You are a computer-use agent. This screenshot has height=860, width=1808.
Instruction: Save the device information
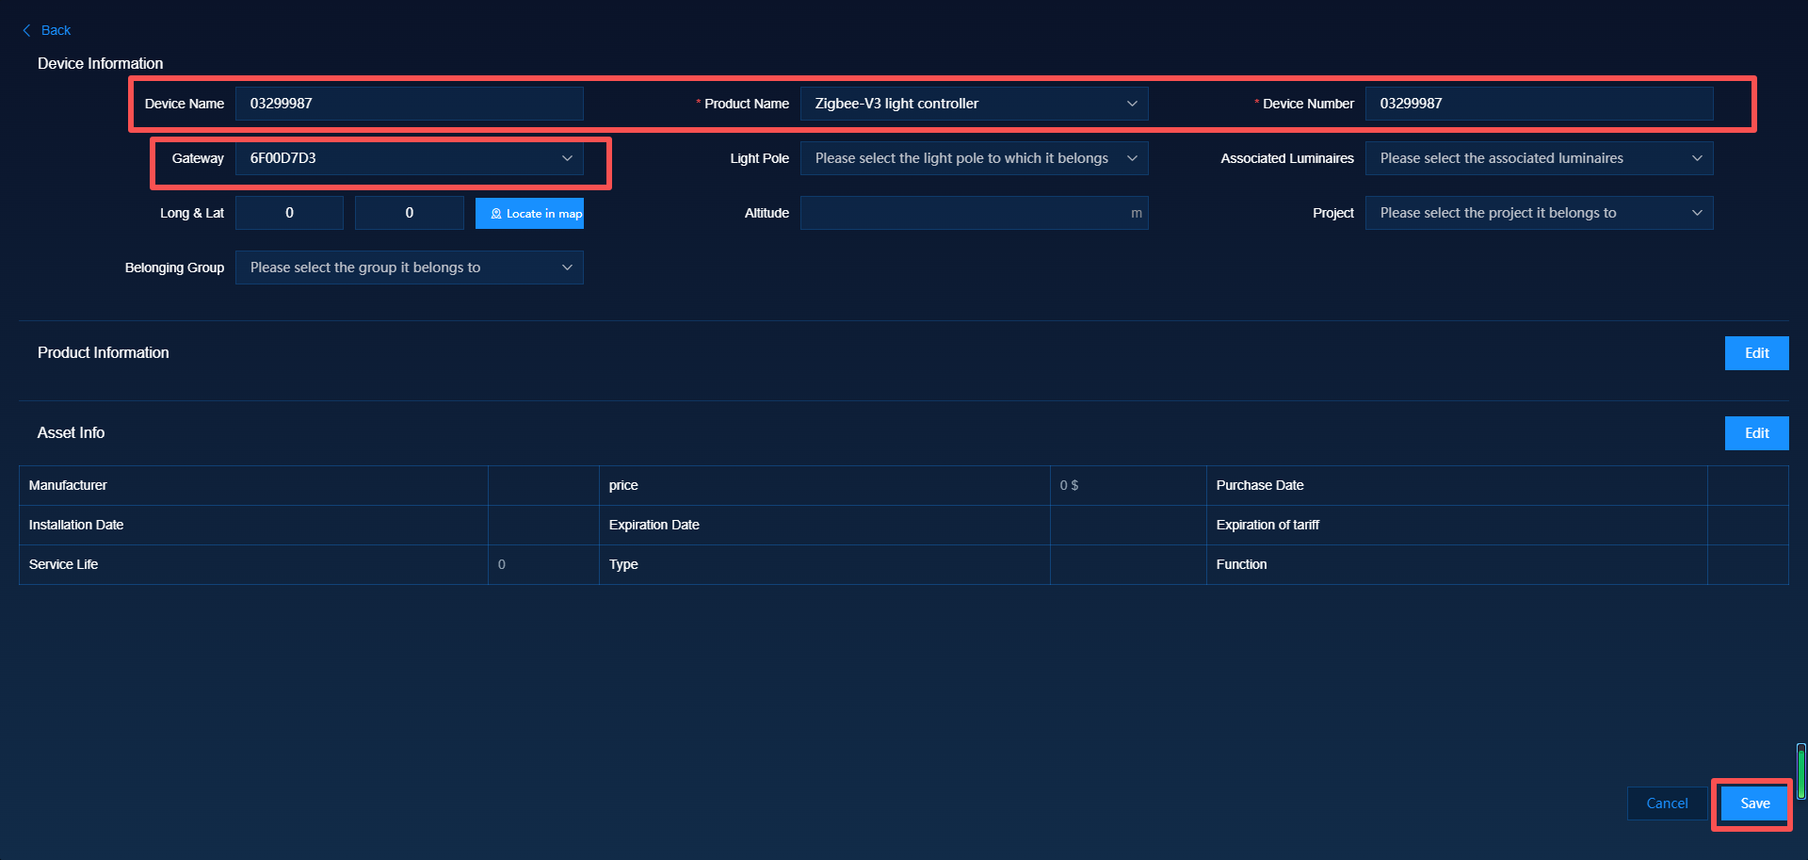[1754, 803]
